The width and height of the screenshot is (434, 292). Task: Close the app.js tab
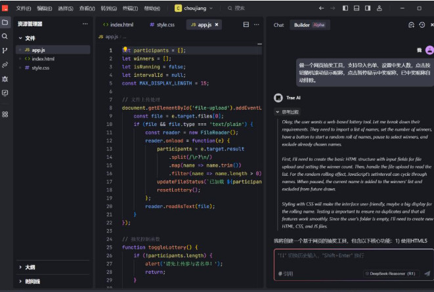217,25
